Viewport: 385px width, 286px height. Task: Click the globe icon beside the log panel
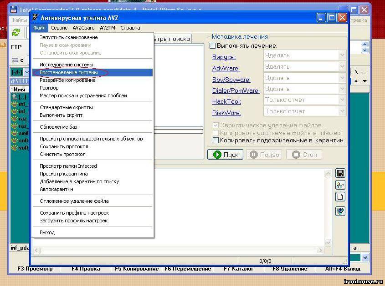coord(340,211)
